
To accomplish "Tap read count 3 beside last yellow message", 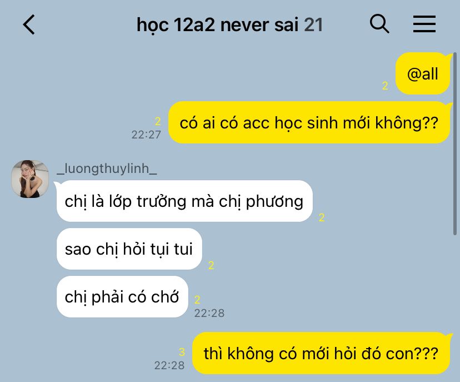I will pos(182,352).
